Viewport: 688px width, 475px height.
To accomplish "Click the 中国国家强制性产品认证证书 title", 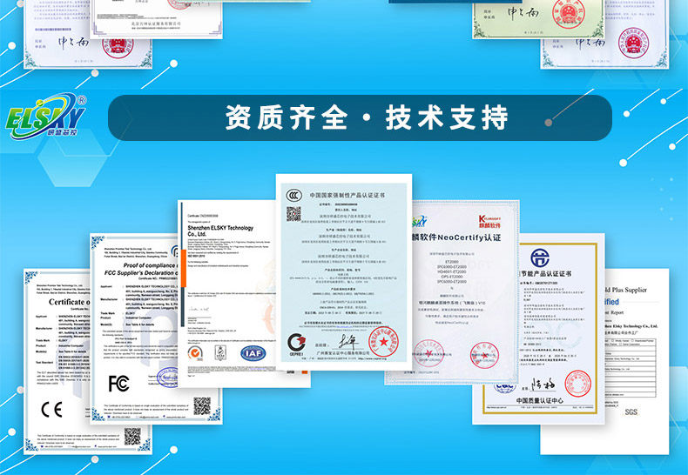I will click(x=347, y=195).
